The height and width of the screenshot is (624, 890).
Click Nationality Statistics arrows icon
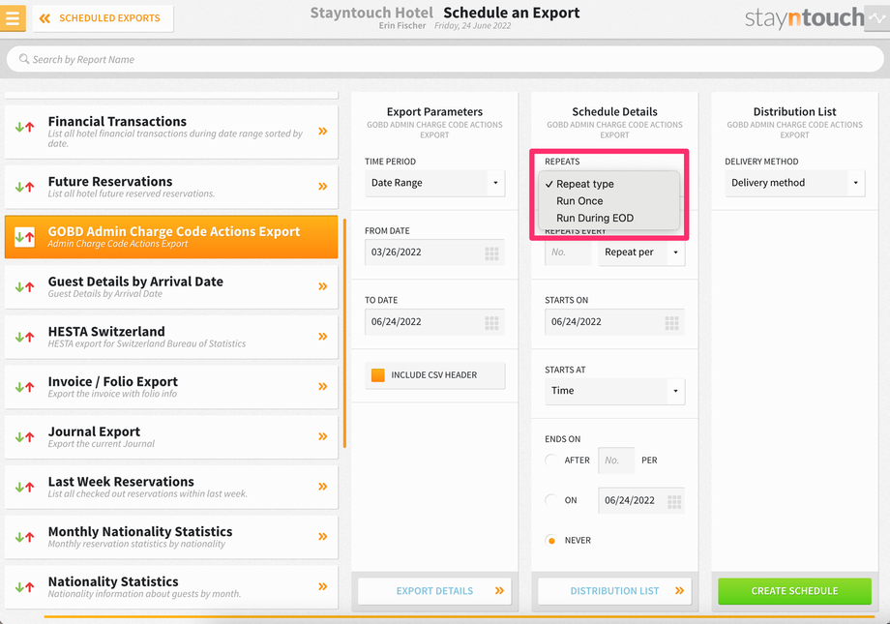tap(24, 586)
